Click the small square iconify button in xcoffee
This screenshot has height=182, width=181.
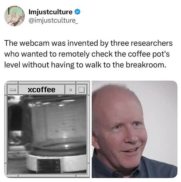(70, 89)
